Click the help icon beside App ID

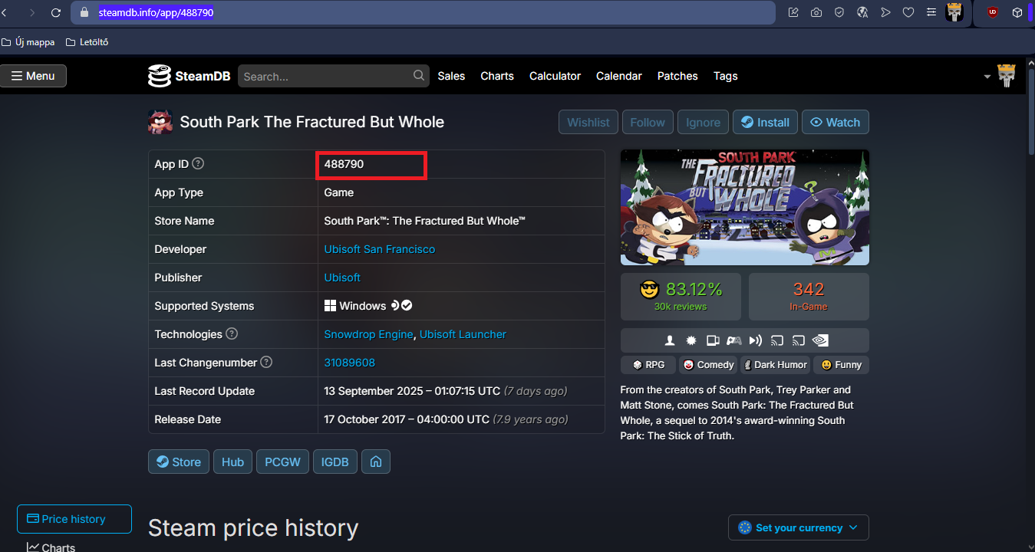[198, 164]
